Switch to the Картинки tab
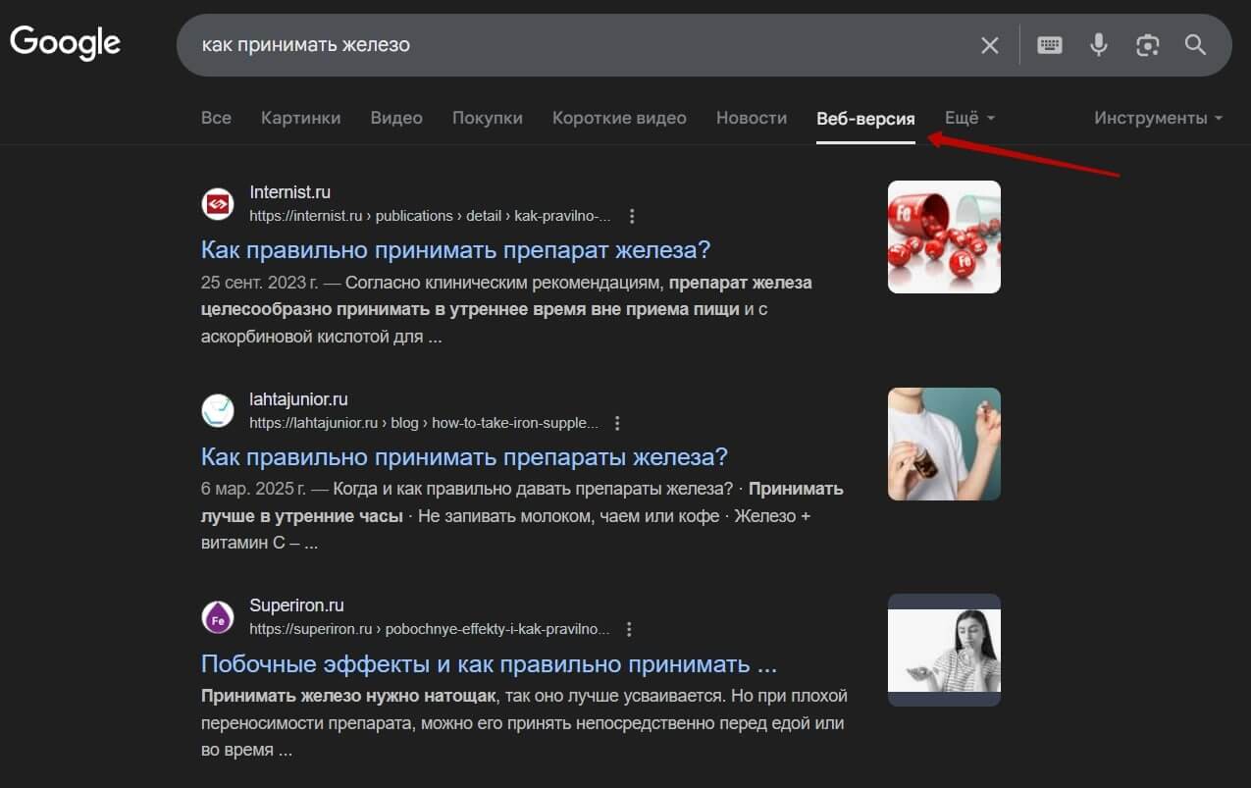This screenshot has width=1251, height=788. coord(301,118)
